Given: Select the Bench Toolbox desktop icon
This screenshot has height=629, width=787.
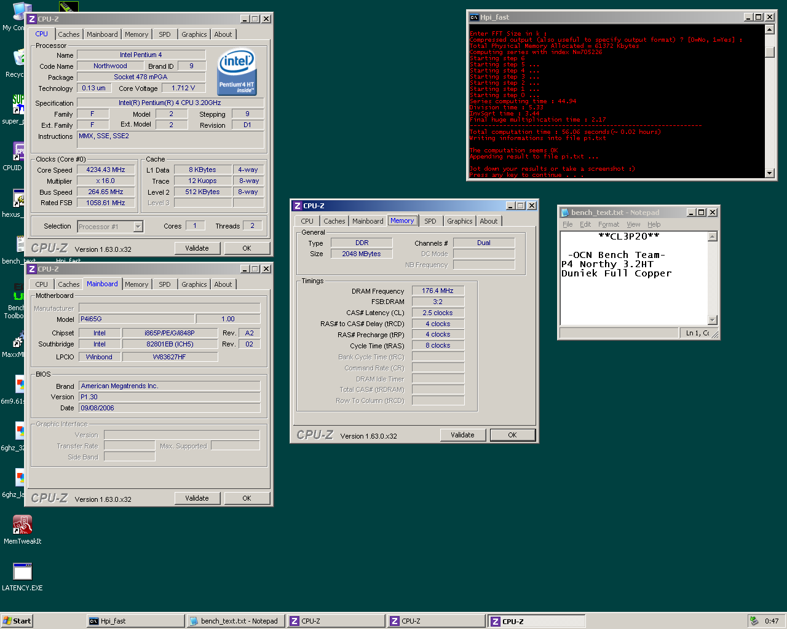Looking at the screenshot, I should tap(14, 301).
